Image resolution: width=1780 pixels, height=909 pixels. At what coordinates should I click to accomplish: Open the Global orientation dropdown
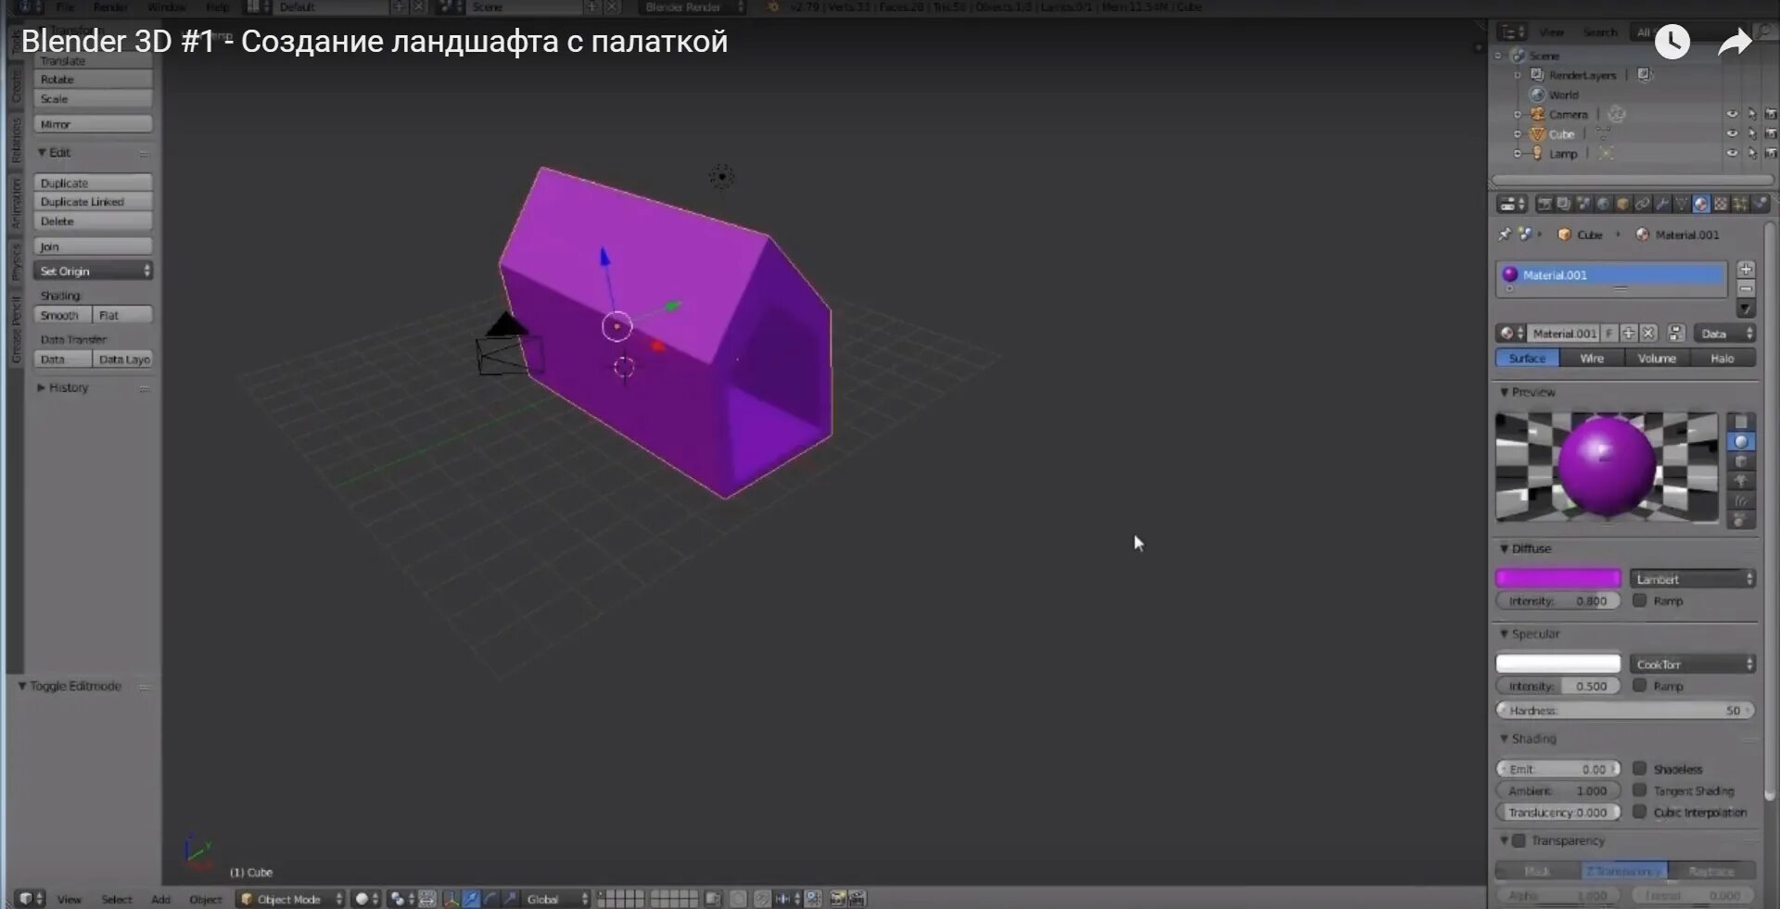(x=556, y=899)
